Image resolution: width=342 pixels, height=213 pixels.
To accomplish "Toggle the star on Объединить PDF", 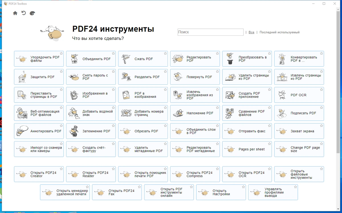I will click(x=113, y=53).
